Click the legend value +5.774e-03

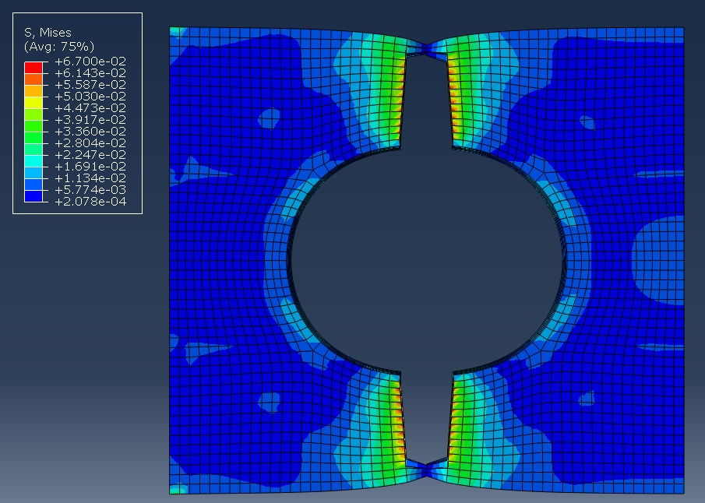[90, 190]
